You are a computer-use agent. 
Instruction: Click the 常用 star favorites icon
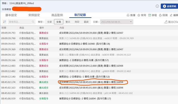[x=139, y=15]
